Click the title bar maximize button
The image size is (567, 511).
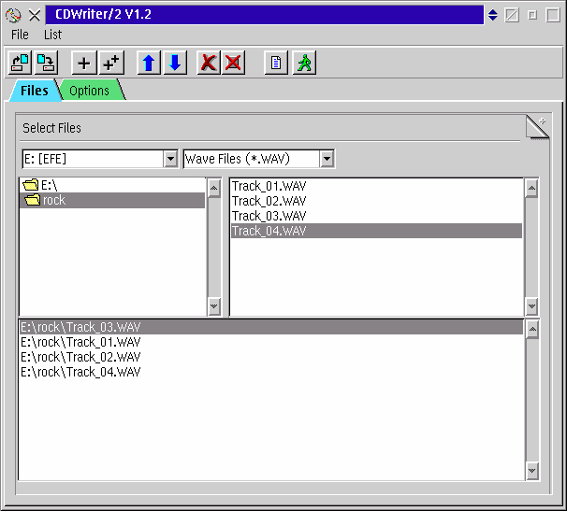[x=553, y=15]
